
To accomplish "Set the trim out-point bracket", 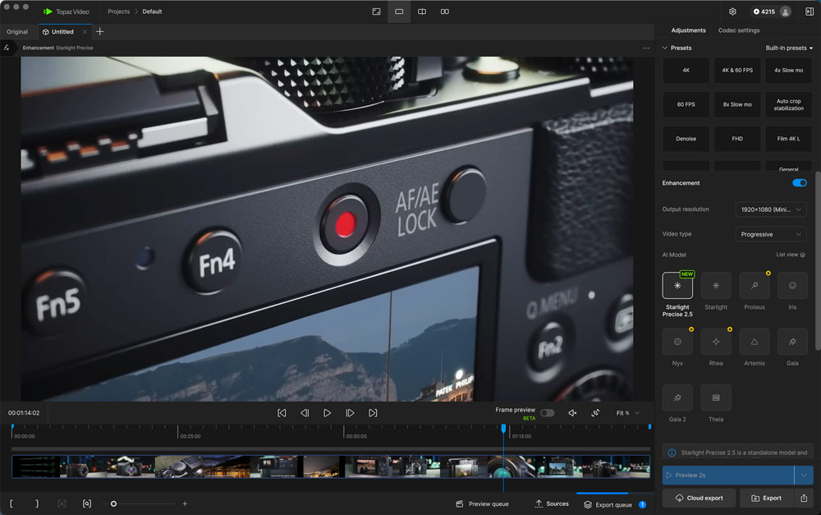I will [37, 504].
